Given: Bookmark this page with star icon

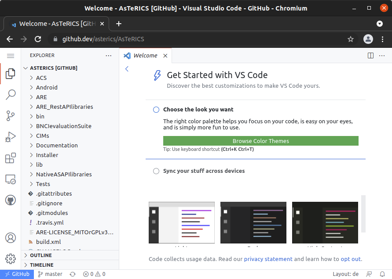Looking at the screenshot, I should (x=351, y=39).
